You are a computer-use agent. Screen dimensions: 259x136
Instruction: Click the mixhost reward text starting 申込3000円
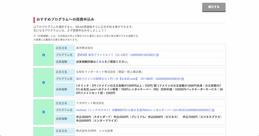149,119
